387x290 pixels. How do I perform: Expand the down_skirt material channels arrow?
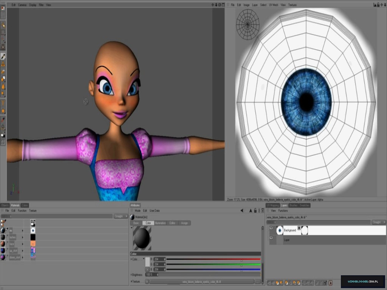click(23, 258)
